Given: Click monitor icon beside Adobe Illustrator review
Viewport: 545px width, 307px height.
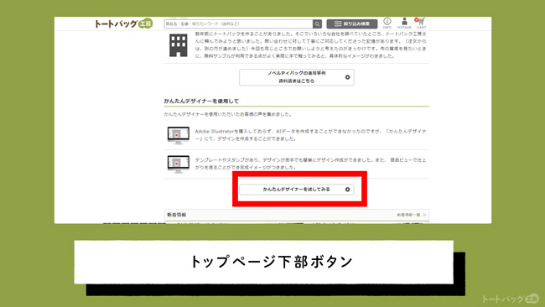Looking at the screenshot, I should (179, 135).
